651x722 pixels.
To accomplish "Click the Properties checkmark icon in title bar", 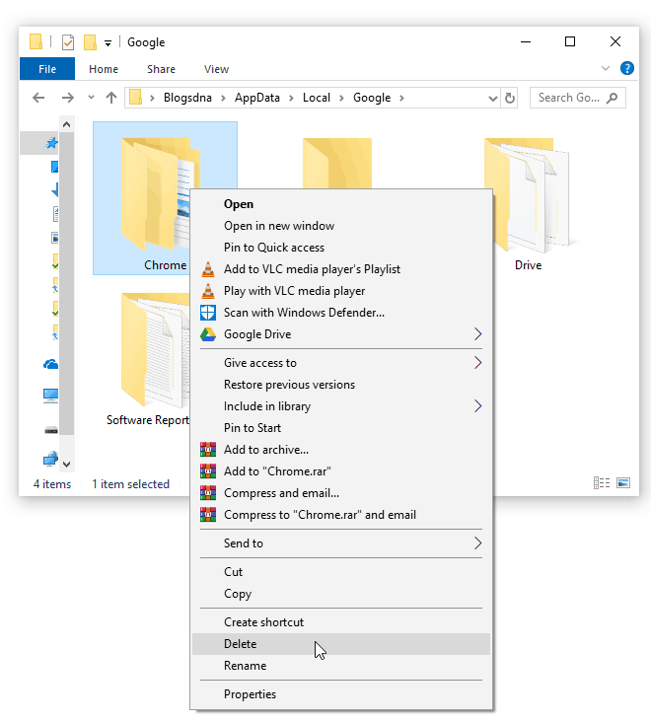I will 68,42.
